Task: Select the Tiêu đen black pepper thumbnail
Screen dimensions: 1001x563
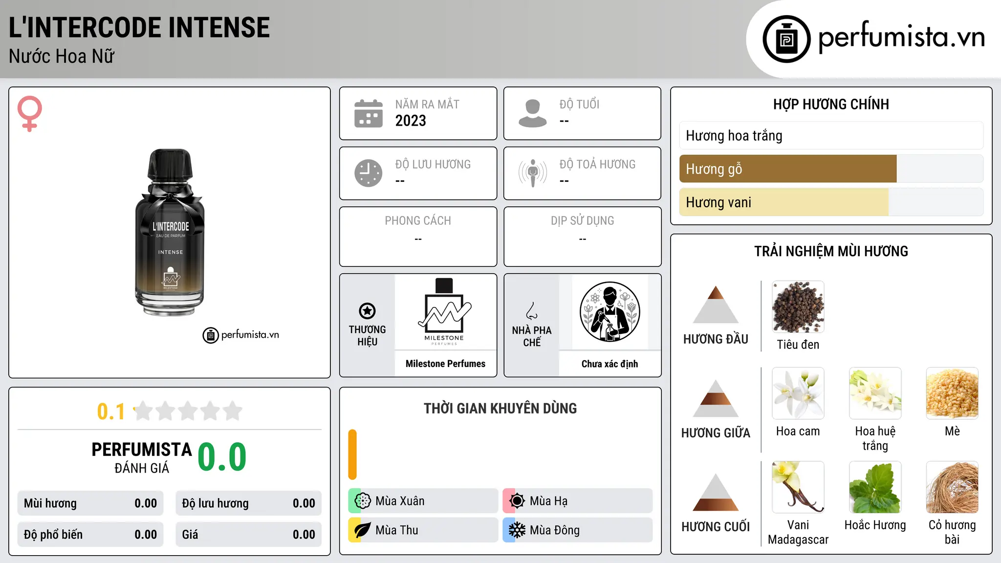Action: coord(798,307)
